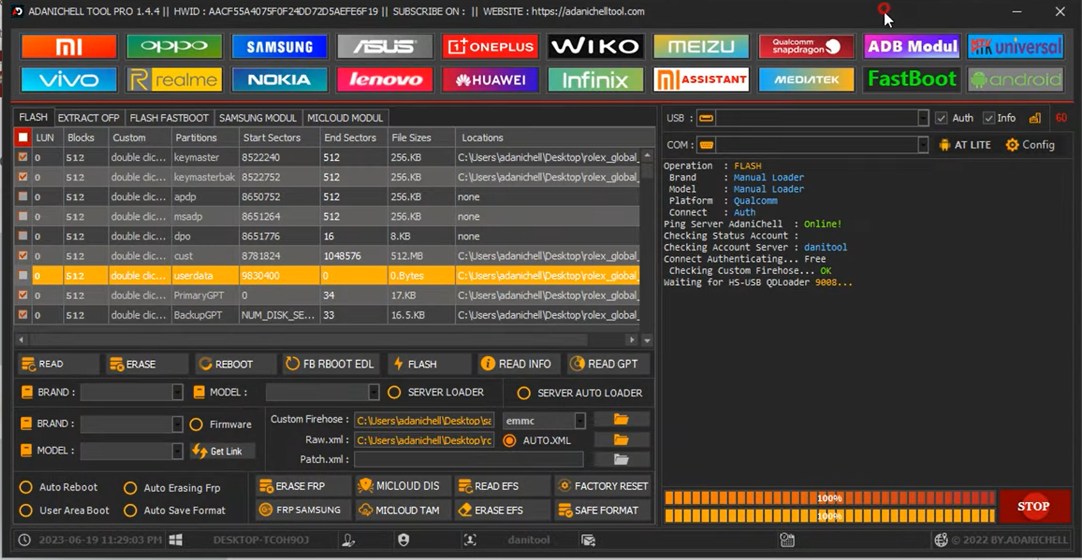Choose the ASUS brand tile
Viewport: 1082px width, 560px height.
(385, 47)
